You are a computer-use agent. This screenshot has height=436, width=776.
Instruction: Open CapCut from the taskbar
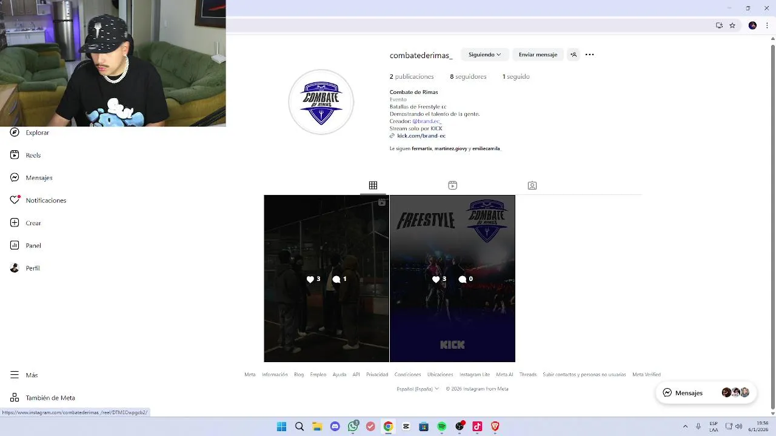[406, 426]
